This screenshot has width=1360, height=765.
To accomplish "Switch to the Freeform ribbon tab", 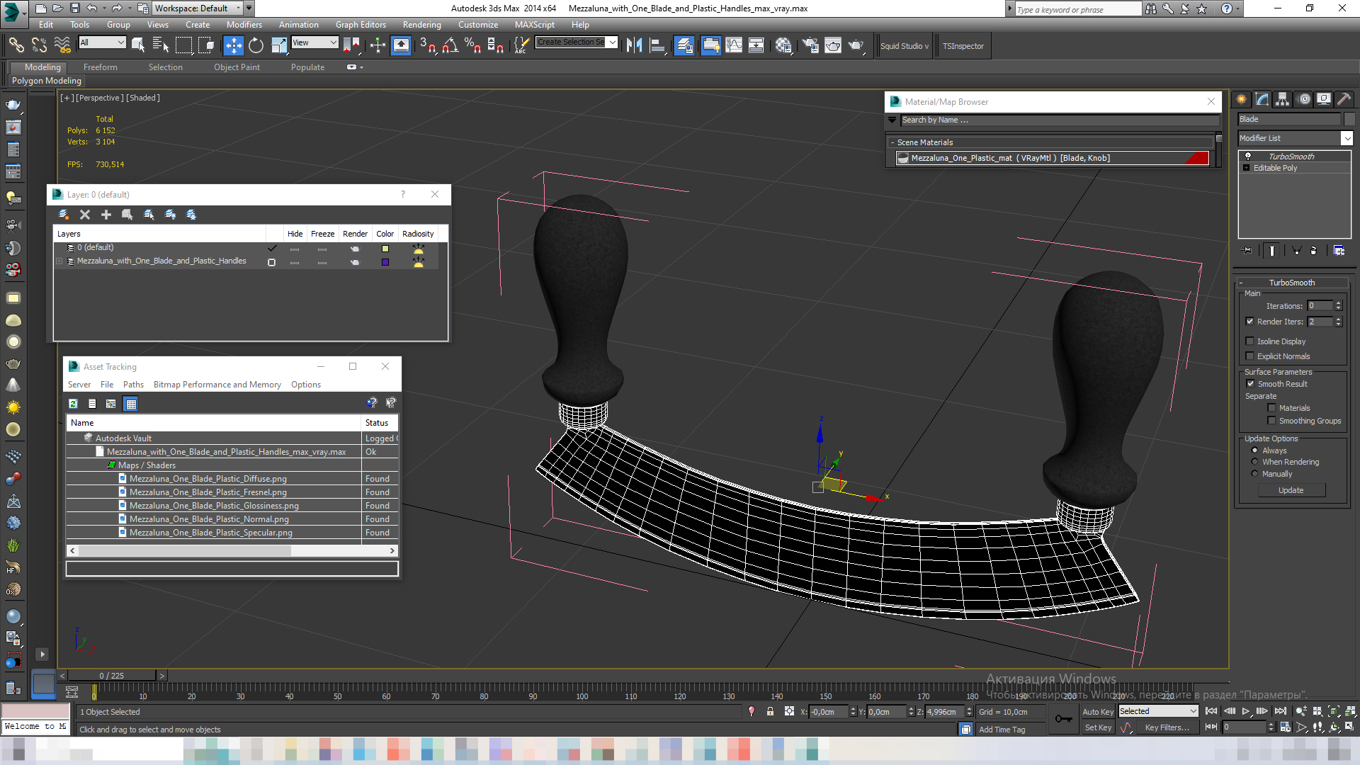I will pos(100,67).
